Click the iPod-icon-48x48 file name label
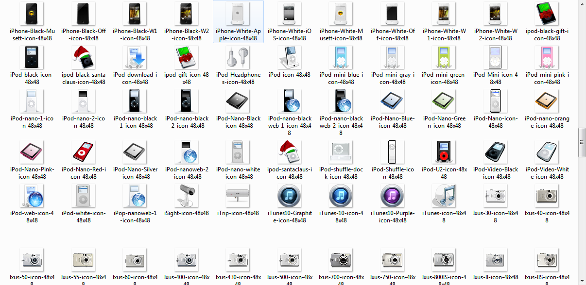Image resolution: width=586 pixels, height=285 pixels. pyautogui.click(x=290, y=75)
